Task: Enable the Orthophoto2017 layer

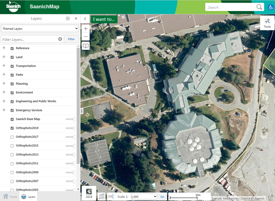Action: [x=12, y=137]
